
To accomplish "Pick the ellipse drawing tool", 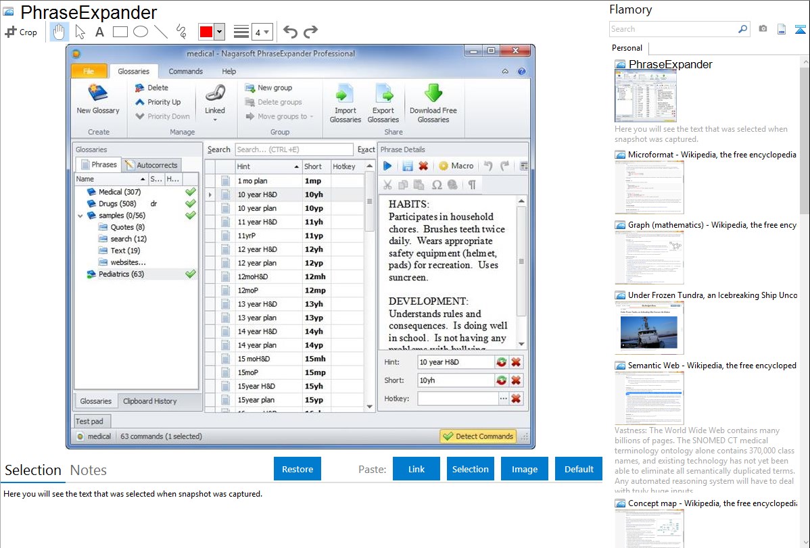I will click(x=140, y=32).
